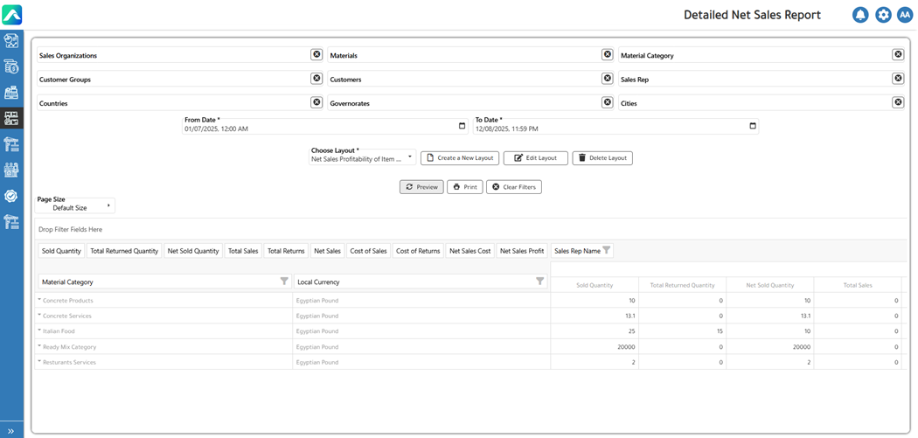Image resolution: width=918 pixels, height=438 pixels.
Task: Open the Local Currency column filter
Action: coord(539,282)
